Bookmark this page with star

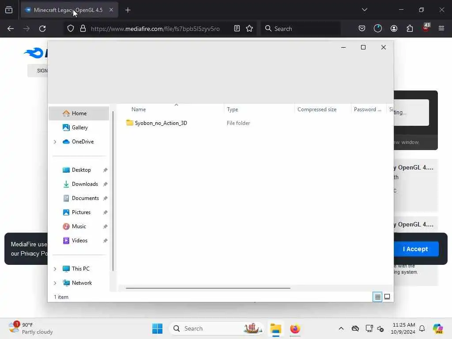tap(249, 29)
